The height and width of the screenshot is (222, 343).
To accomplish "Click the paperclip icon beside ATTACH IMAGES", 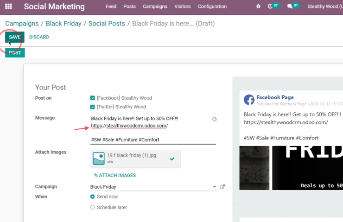I will pos(95,175).
